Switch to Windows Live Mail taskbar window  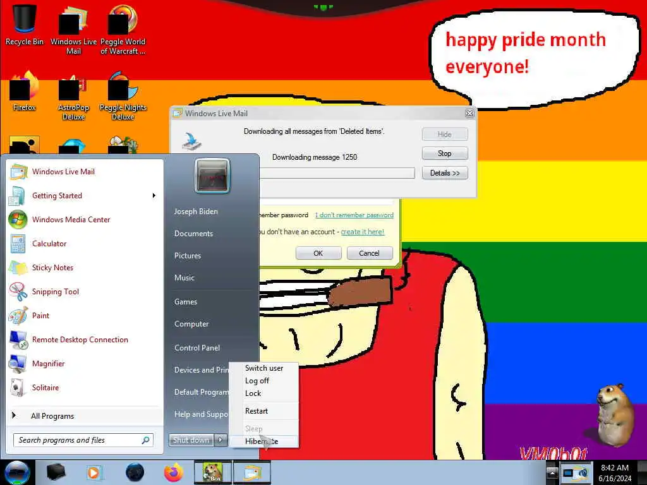pyautogui.click(x=252, y=472)
